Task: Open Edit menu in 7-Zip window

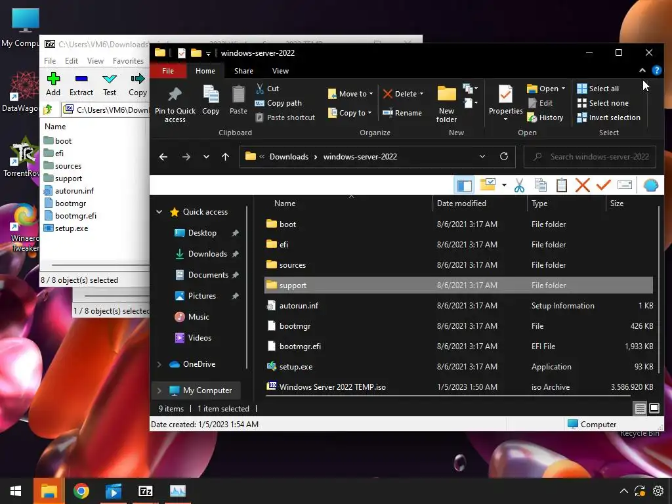Action: [71, 61]
